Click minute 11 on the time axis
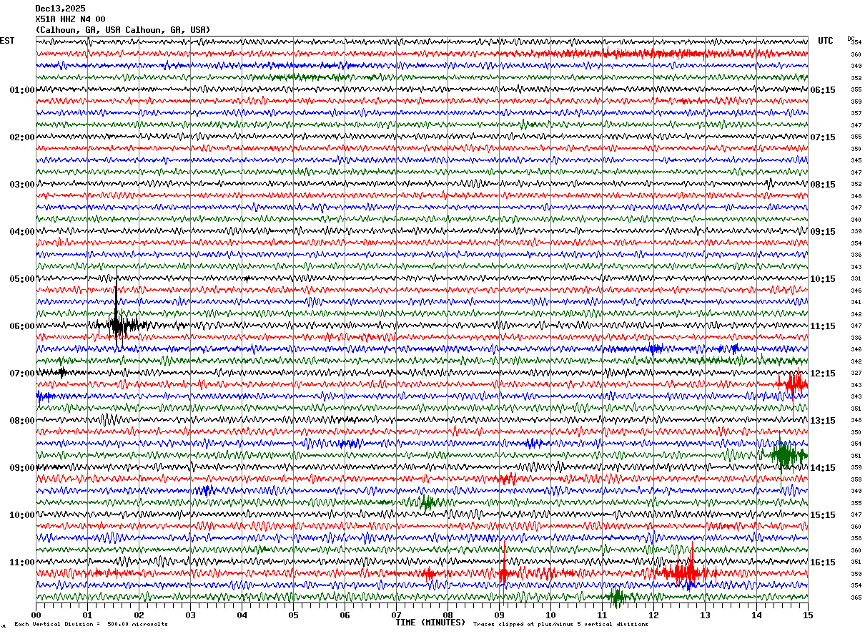The width and height of the screenshot is (865, 634). [x=603, y=615]
